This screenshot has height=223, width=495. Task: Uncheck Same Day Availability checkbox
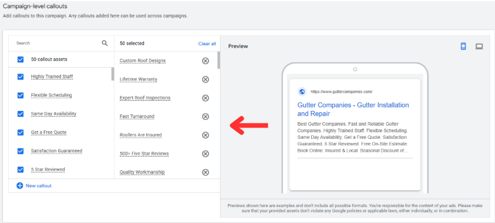pos(21,114)
